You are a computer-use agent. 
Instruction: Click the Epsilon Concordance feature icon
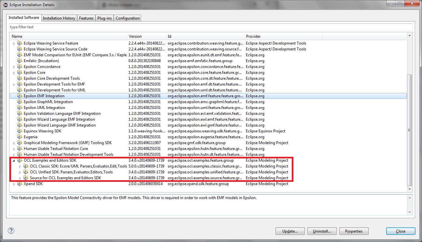(20, 67)
